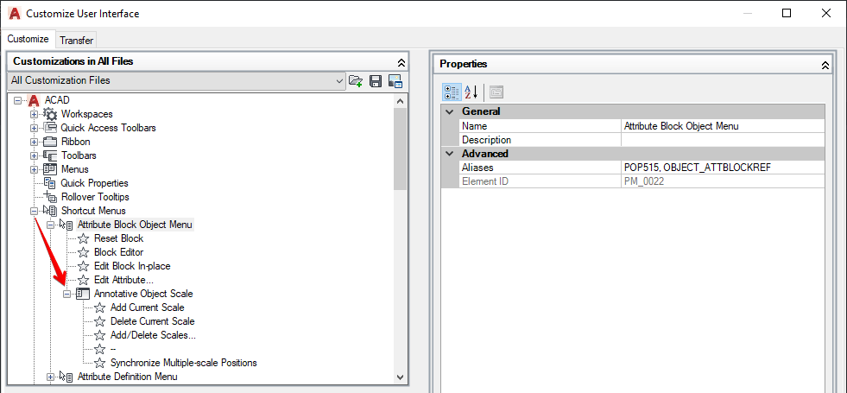Click the star icon beside Synchronize Multiple-scale Positions
The width and height of the screenshot is (847, 393).
(99, 363)
